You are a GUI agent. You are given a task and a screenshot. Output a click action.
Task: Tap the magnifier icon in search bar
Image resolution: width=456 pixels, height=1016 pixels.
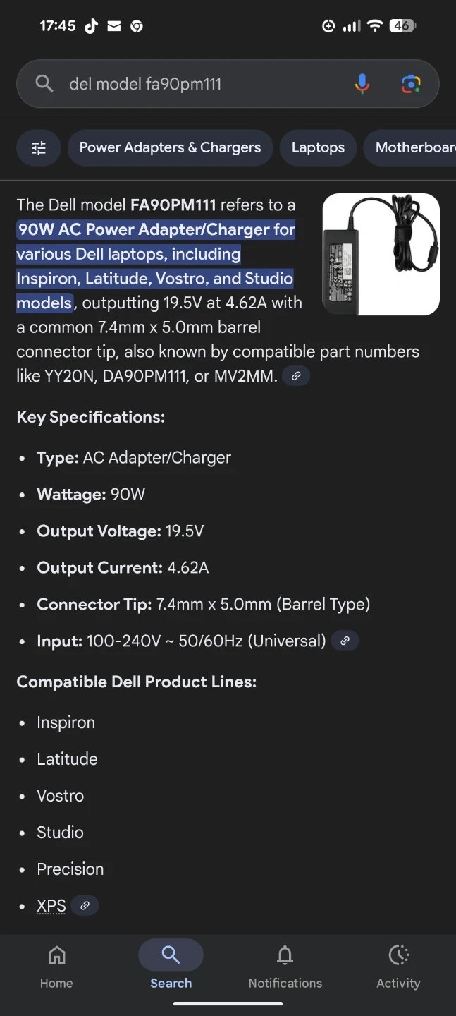[44, 84]
